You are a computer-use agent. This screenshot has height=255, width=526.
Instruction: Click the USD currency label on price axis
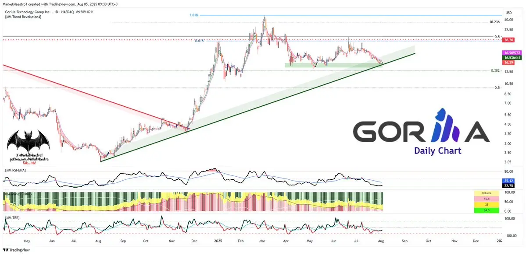508,13
